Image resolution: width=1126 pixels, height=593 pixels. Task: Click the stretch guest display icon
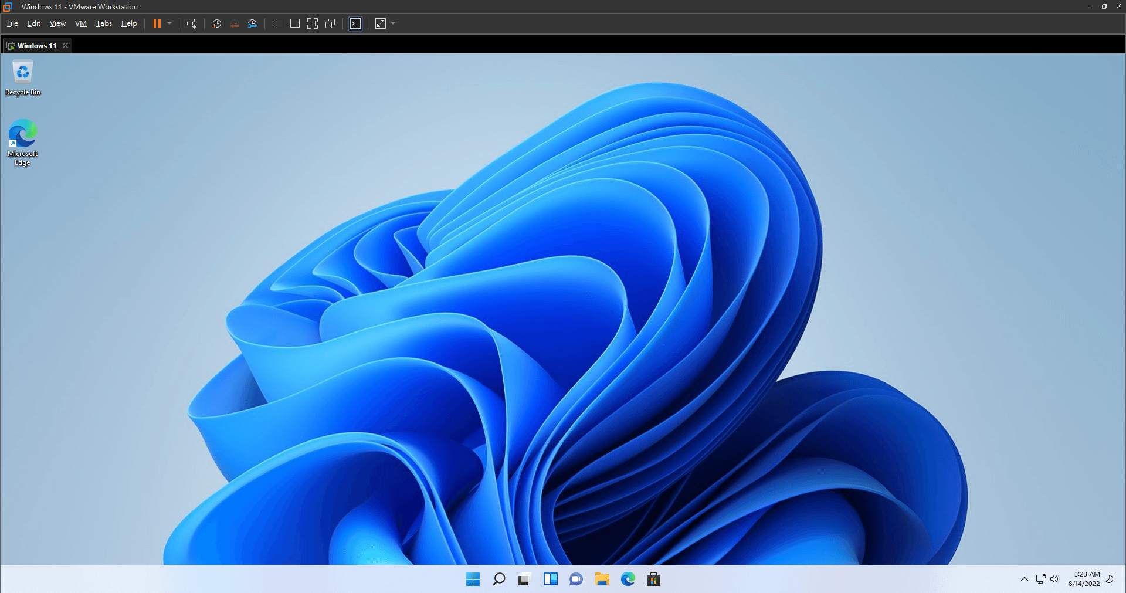click(381, 23)
